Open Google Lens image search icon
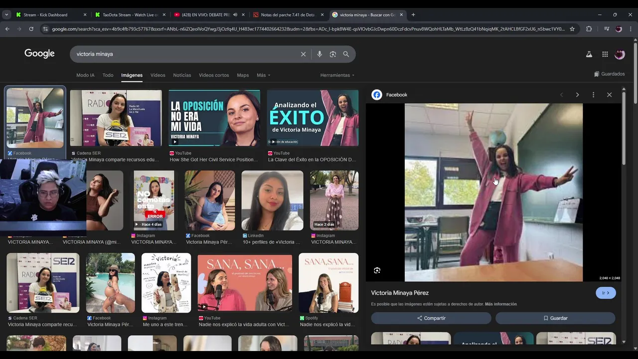638x359 pixels. [x=333, y=54]
